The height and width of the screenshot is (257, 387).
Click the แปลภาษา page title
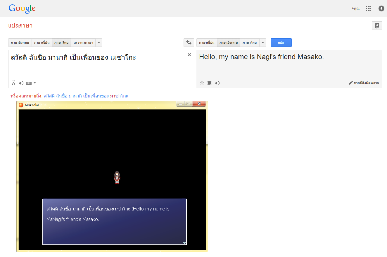[20, 25]
